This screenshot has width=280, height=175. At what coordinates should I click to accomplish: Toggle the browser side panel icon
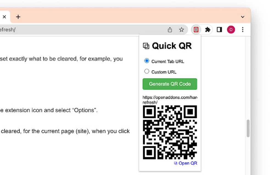[x=219, y=30]
